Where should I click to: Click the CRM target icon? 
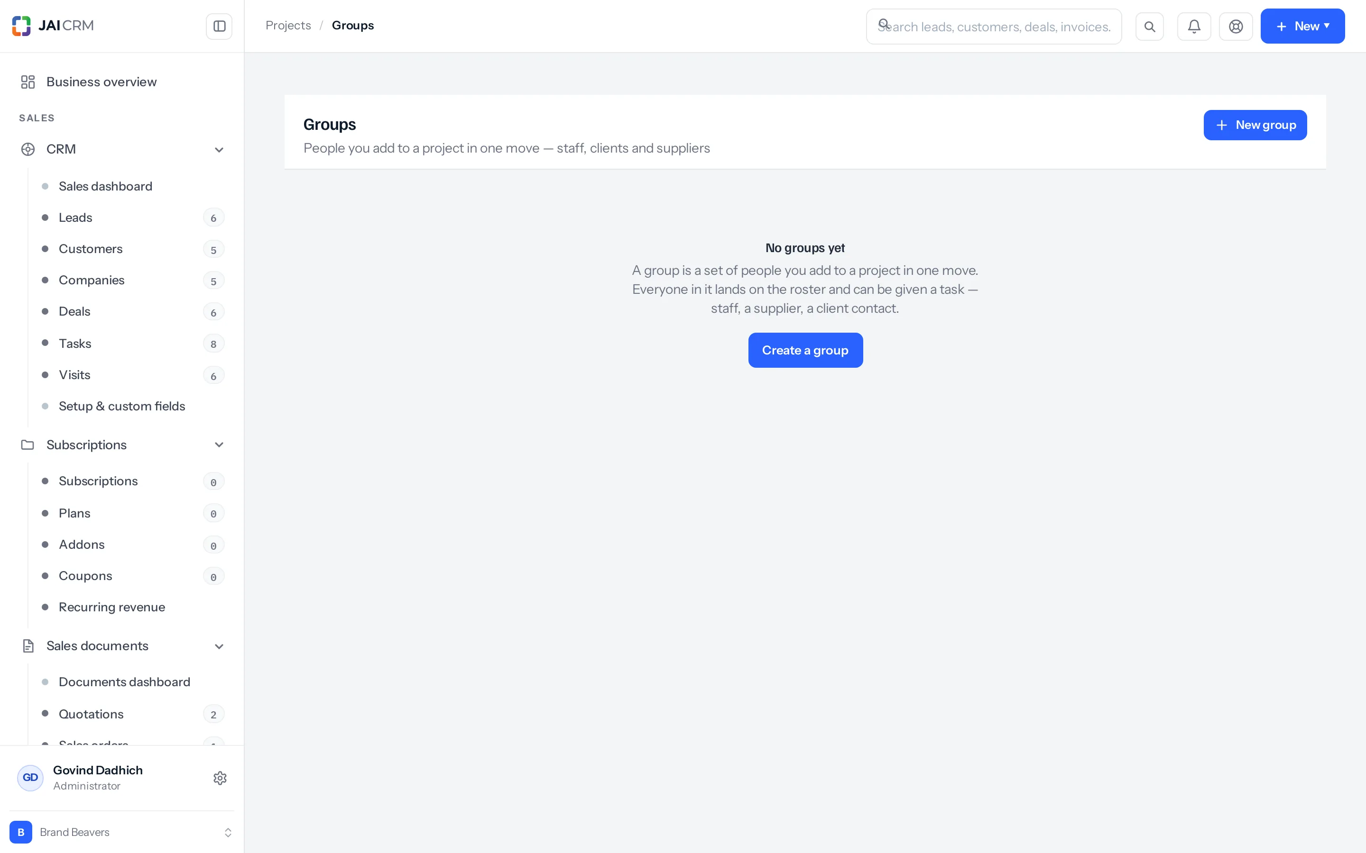[28, 149]
